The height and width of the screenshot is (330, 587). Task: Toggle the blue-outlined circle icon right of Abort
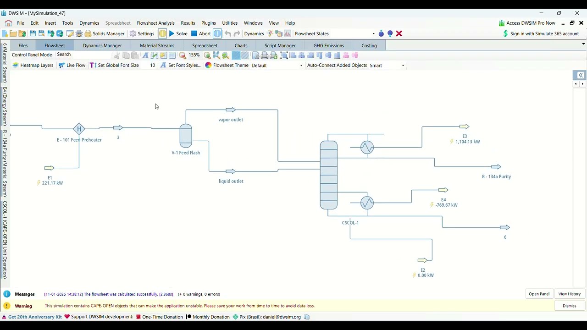(217, 33)
